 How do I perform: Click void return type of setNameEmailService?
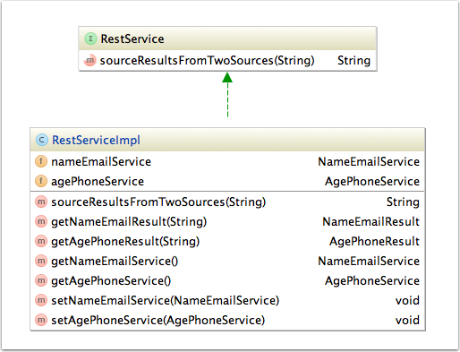[407, 301]
